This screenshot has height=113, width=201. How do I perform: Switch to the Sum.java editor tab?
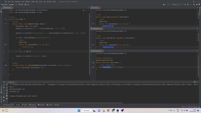click(x=95, y=8)
